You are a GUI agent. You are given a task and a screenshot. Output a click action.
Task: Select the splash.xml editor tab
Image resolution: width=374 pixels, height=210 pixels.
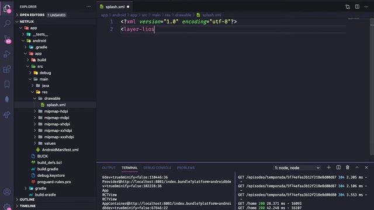[115, 7]
